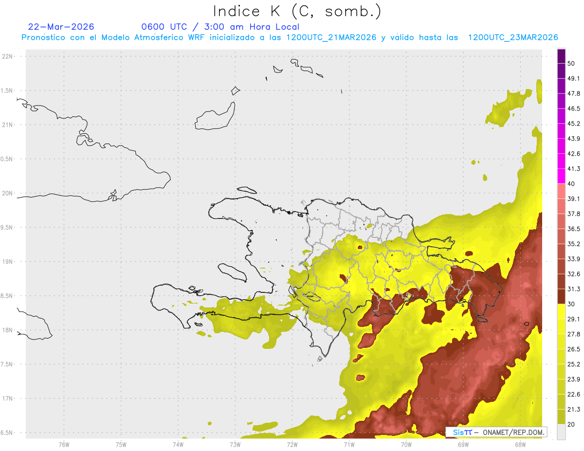Click the magenta 41.3 colorbar swatch
This screenshot has height=451, width=584.
561,176
